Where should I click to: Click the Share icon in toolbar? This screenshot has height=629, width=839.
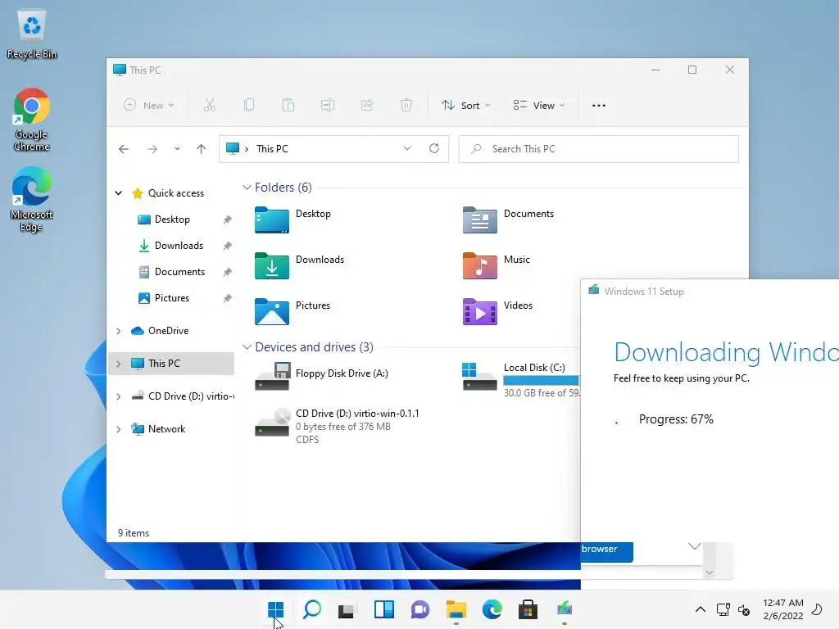click(367, 106)
